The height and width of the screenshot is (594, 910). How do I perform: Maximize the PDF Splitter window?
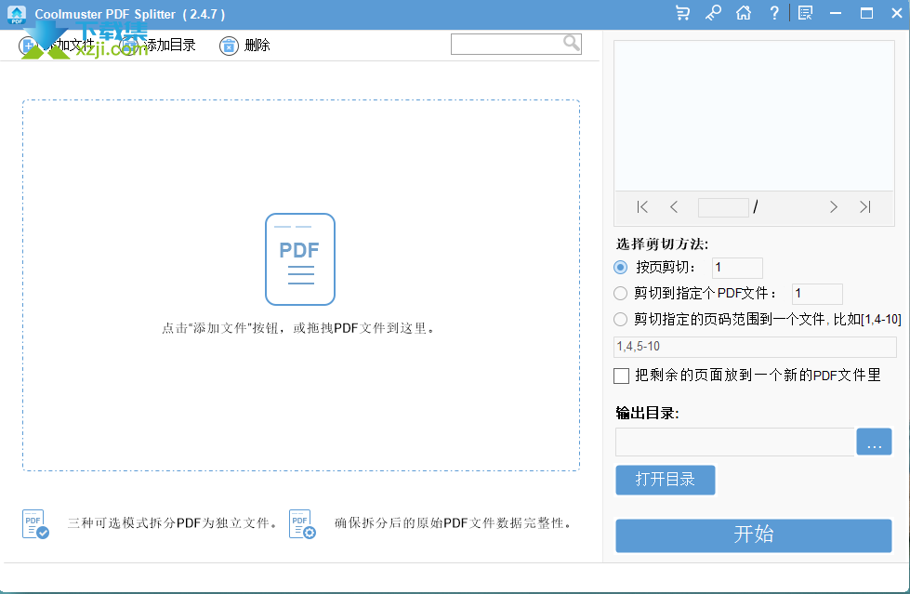[866, 13]
